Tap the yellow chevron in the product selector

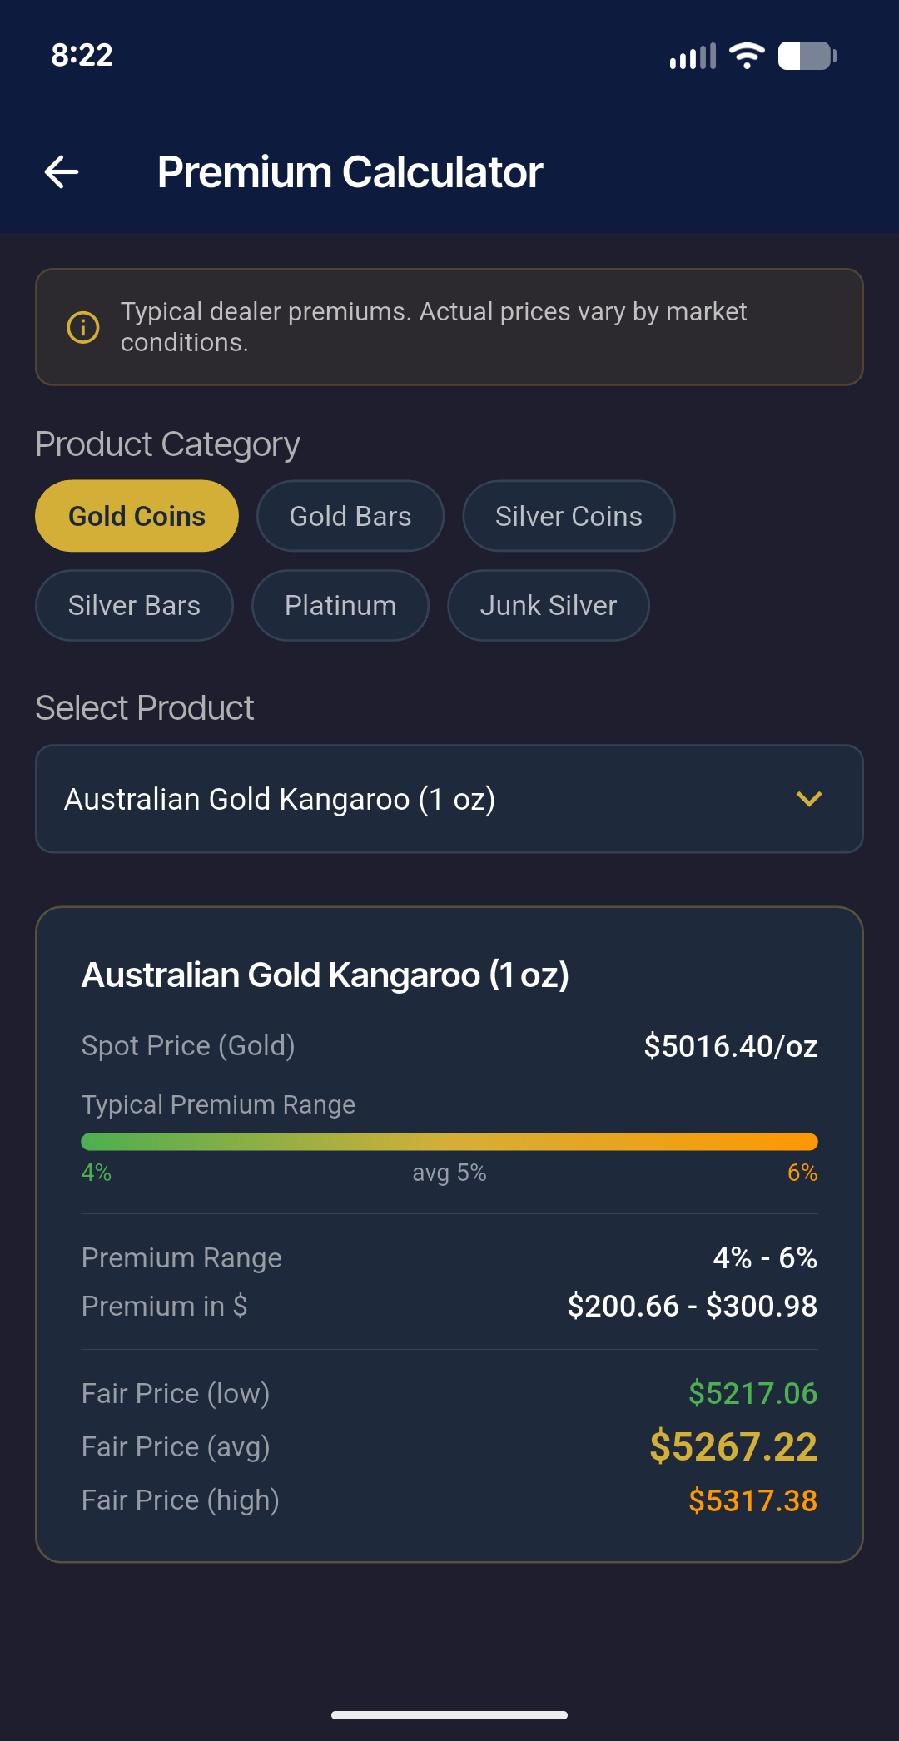pyautogui.click(x=808, y=799)
